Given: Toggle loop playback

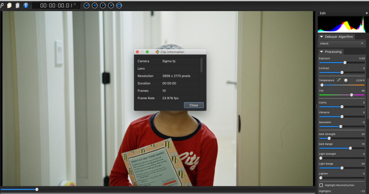Looking at the screenshot, I should 119,5.
